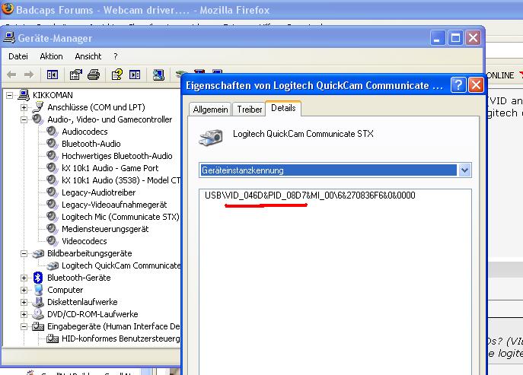Click the Bildbearbeitungsgeräte camera icon

click(38, 253)
